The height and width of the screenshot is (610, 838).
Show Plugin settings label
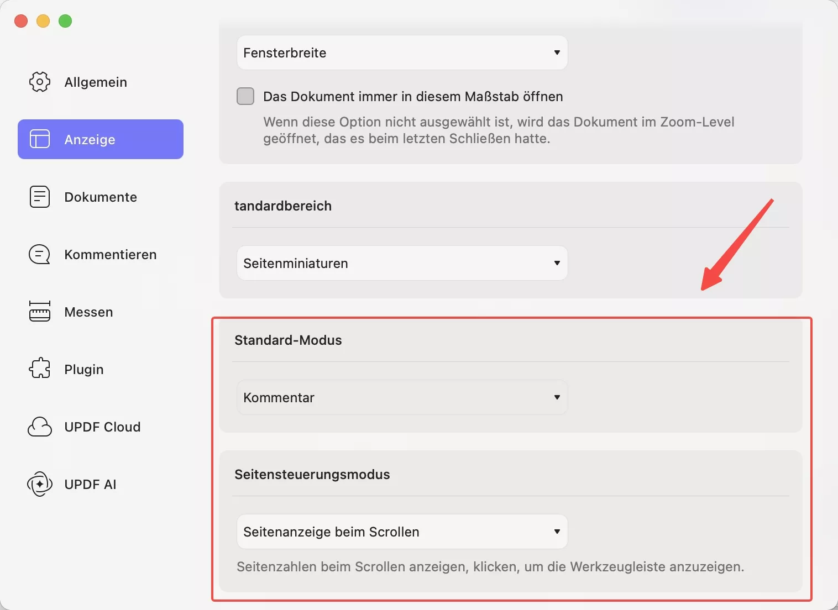click(x=84, y=369)
